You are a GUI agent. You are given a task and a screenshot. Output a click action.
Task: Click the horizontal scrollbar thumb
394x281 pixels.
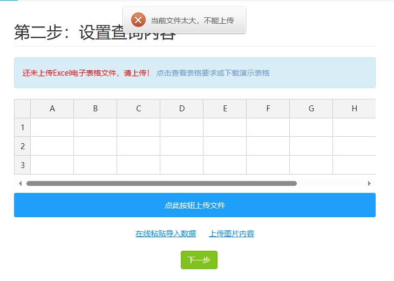click(162, 183)
